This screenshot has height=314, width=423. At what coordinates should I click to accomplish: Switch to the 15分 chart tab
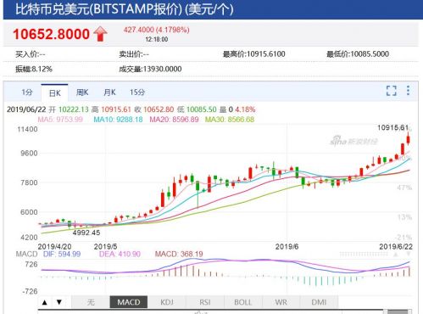[x=137, y=93]
